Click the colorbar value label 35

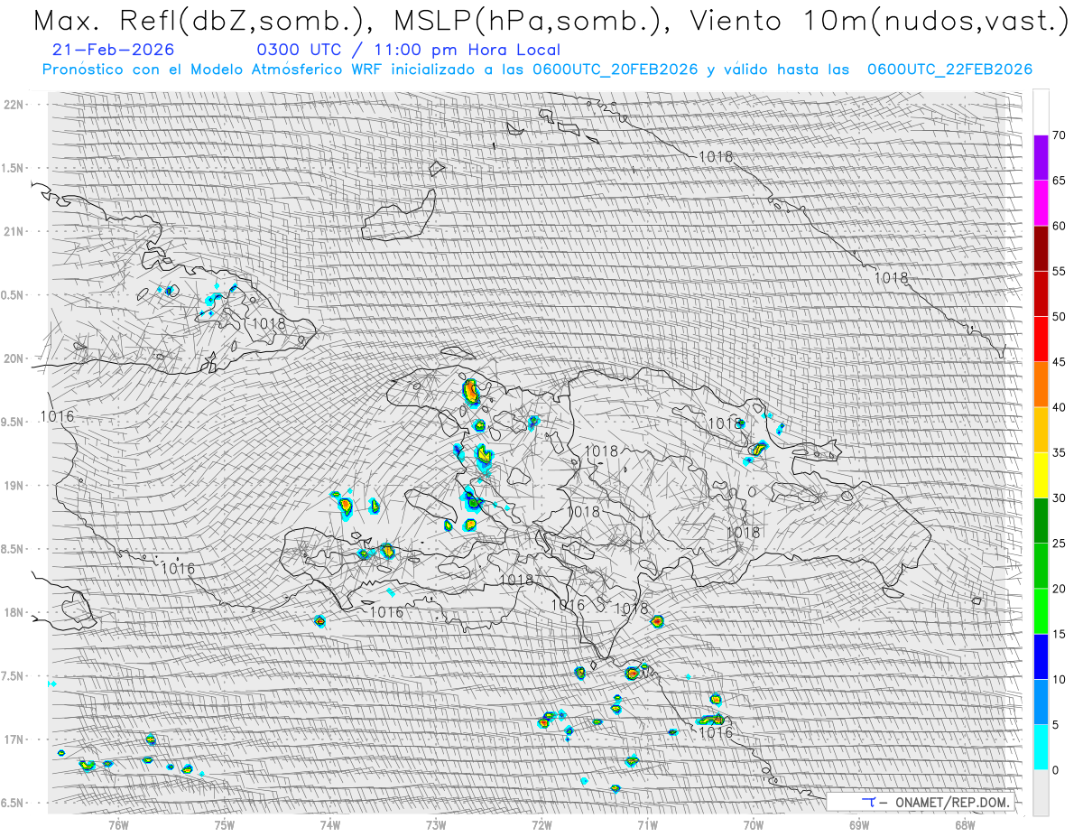1060,452
